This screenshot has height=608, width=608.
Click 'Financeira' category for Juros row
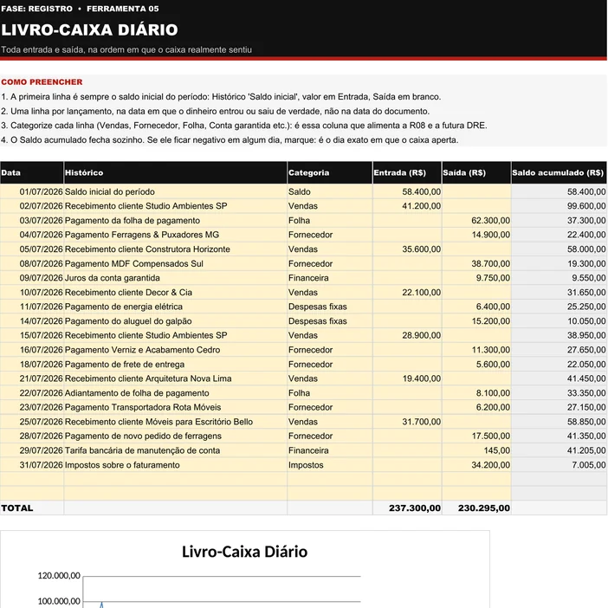330,278
